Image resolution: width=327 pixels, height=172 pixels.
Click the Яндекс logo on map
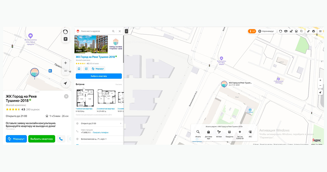316,140
